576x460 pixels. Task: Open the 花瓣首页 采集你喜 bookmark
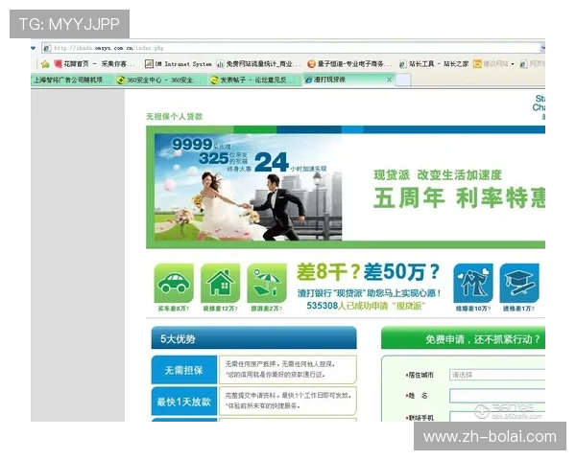coord(94,64)
